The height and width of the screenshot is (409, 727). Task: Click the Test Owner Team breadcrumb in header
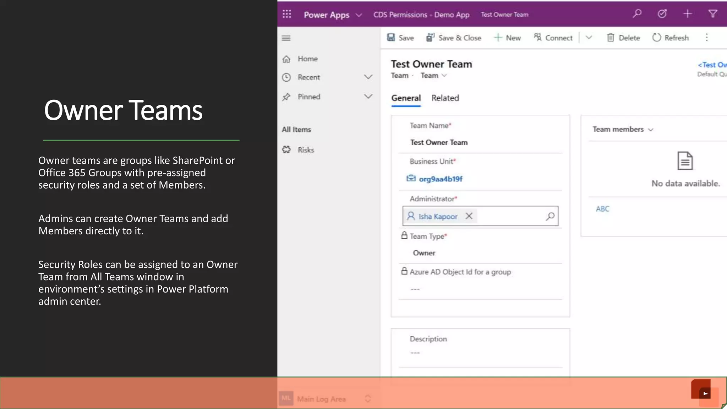click(504, 15)
